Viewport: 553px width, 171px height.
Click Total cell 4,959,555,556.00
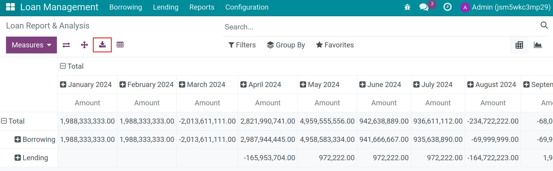click(x=327, y=121)
